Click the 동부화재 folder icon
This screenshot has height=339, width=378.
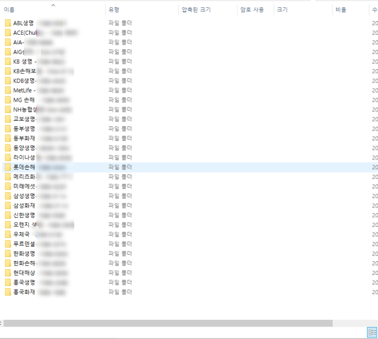pyautogui.click(x=8, y=138)
